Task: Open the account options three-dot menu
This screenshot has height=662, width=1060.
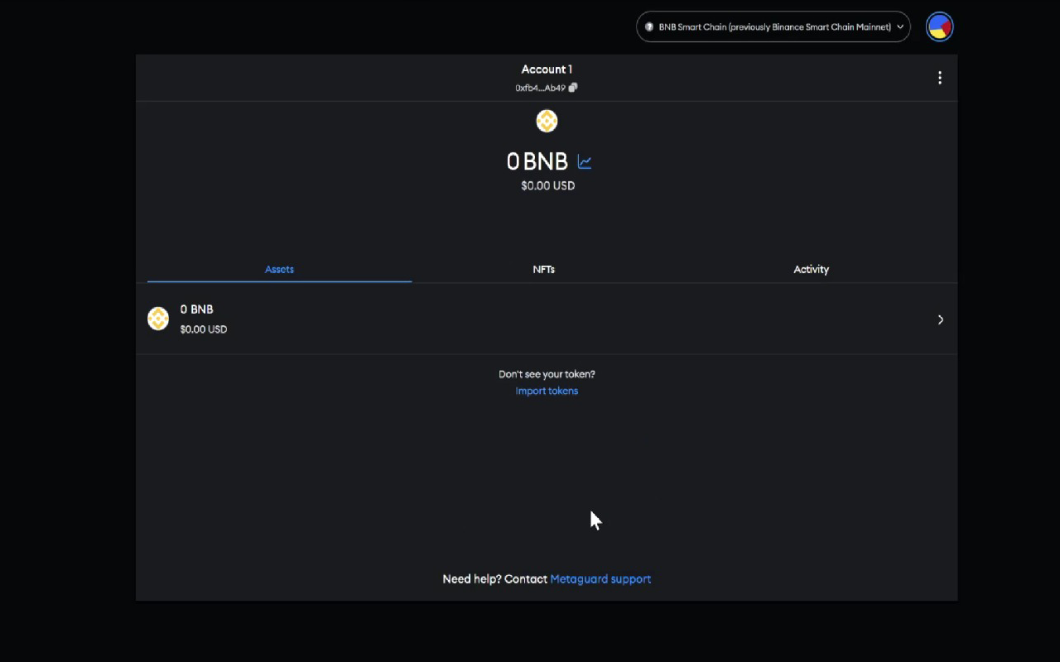Action: (x=939, y=78)
